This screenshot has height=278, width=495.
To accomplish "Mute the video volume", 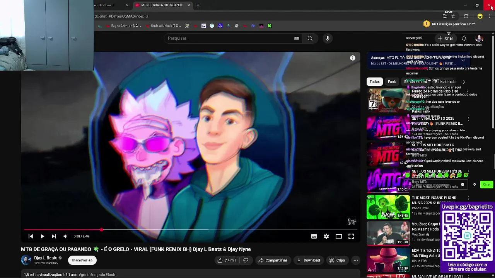I will pos(65,236).
